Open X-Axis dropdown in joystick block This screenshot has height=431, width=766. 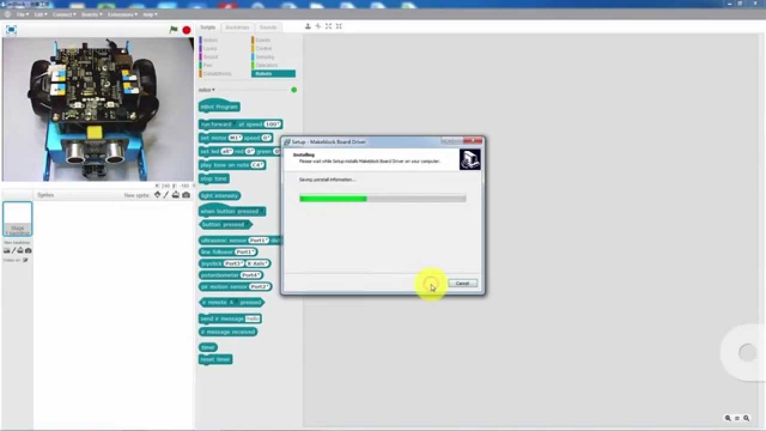(x=258, y=263)
